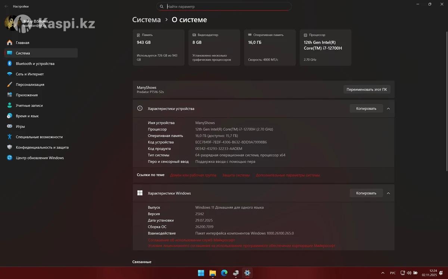The image size is (448, 279).
Task: Select Приложения in the sidebar
Action: click(x=27, y=95)
